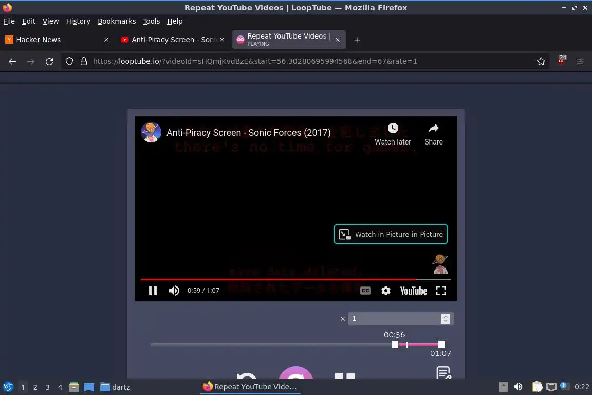Open the file manager taskbar launcher
592x395 pixels.
click(74, 387)
